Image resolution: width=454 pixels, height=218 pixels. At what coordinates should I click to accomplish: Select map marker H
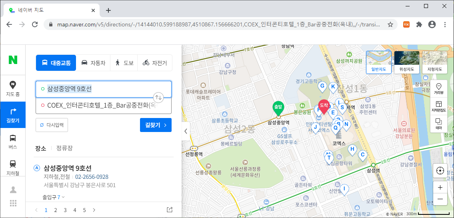(352, 150)
